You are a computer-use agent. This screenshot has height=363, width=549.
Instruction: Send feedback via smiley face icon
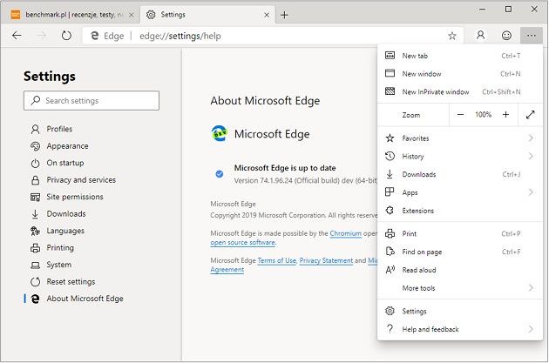tap(506, 36)
